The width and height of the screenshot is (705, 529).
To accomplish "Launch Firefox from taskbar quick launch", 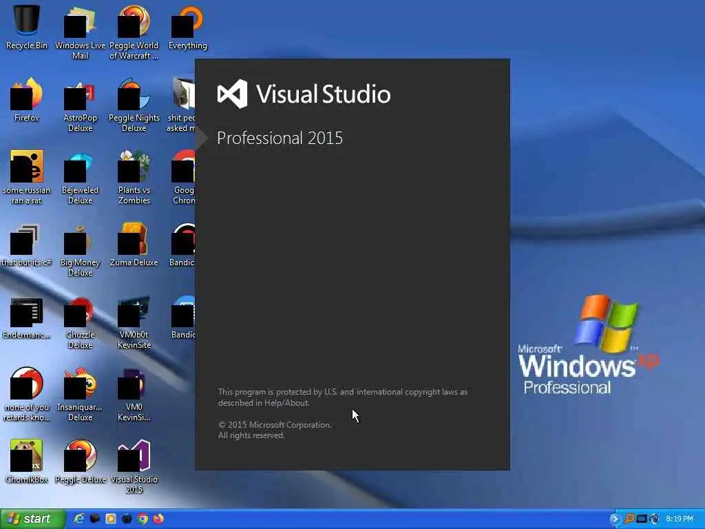I will click(158, 519).
